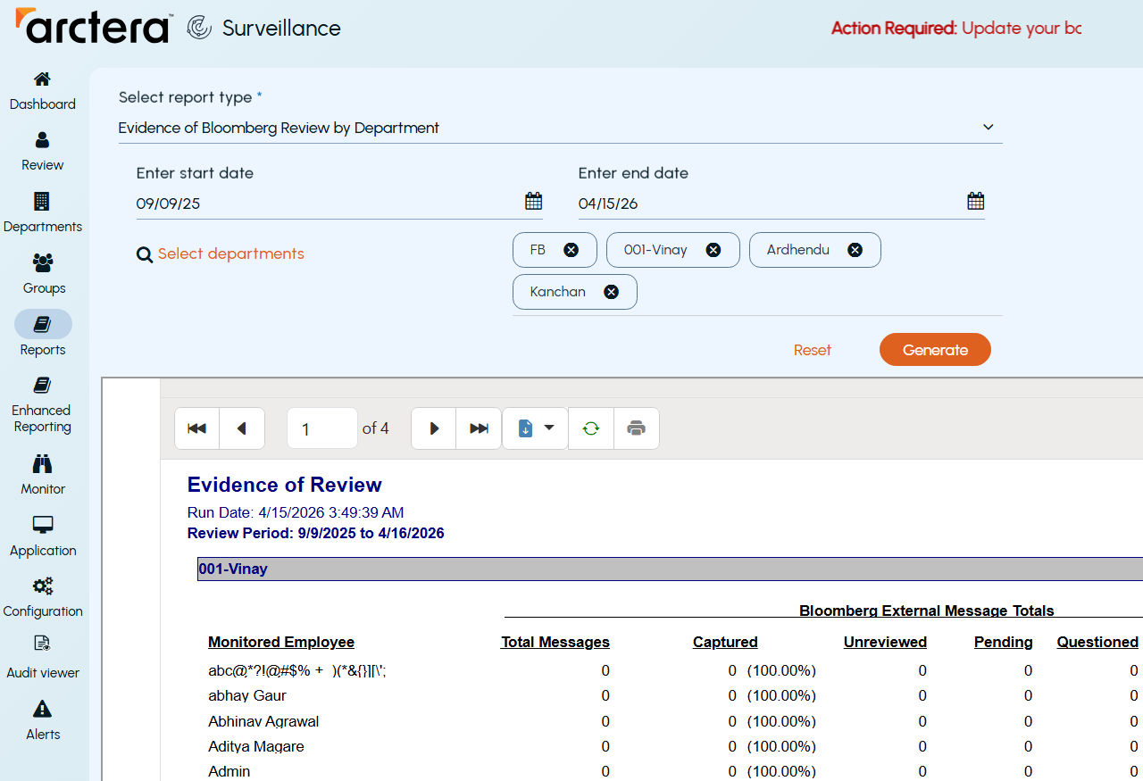Image resolution: width=1143 pixels, height=781 pixels.
Task: Click the Evidence of Review report title
Action: tap(285, 485)
